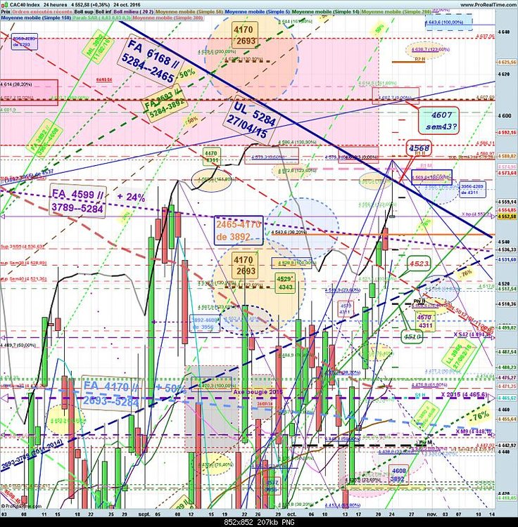Click the FA 4599 // 3789--5284 annotation

coord(77,200)
